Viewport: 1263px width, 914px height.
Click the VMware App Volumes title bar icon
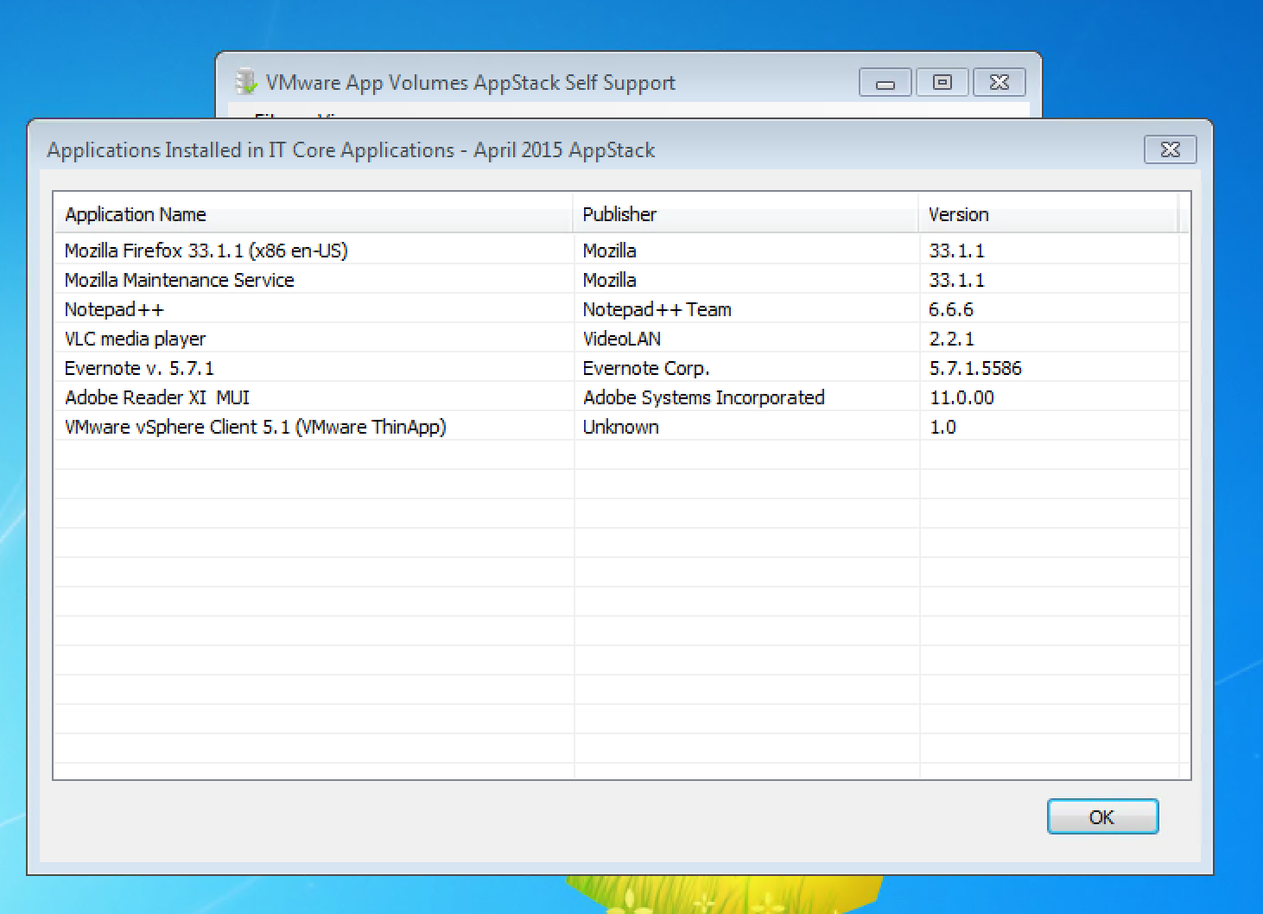pyautogui.click(x=246, y=82)
